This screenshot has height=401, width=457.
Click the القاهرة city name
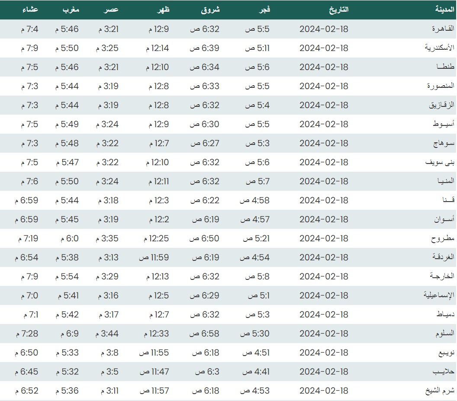coord(443,29)
